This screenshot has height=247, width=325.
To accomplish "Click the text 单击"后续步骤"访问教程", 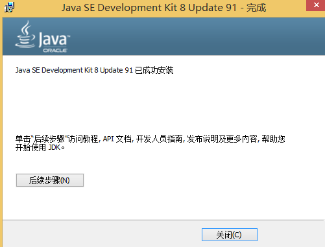I will point(56,139).
